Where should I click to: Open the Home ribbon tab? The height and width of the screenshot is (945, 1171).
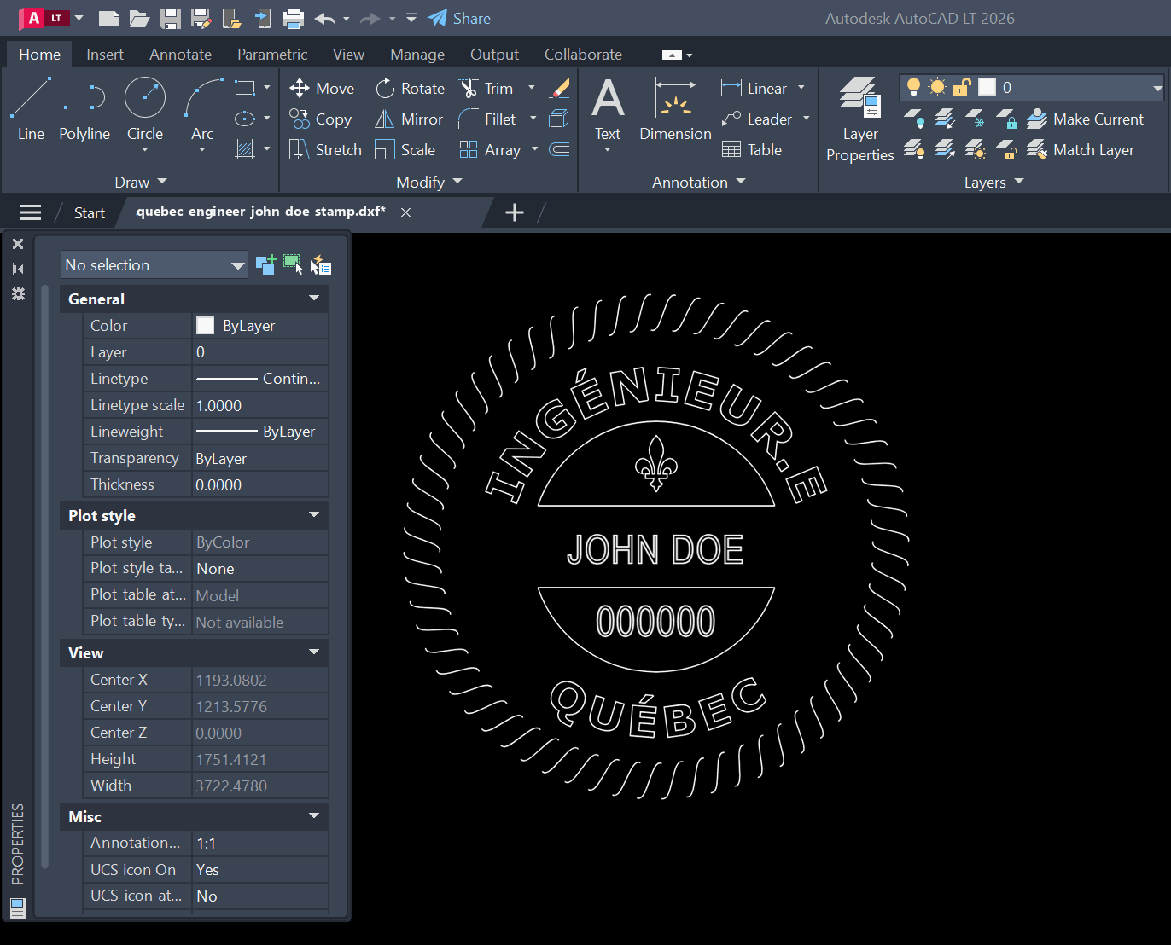click(40, 54)
